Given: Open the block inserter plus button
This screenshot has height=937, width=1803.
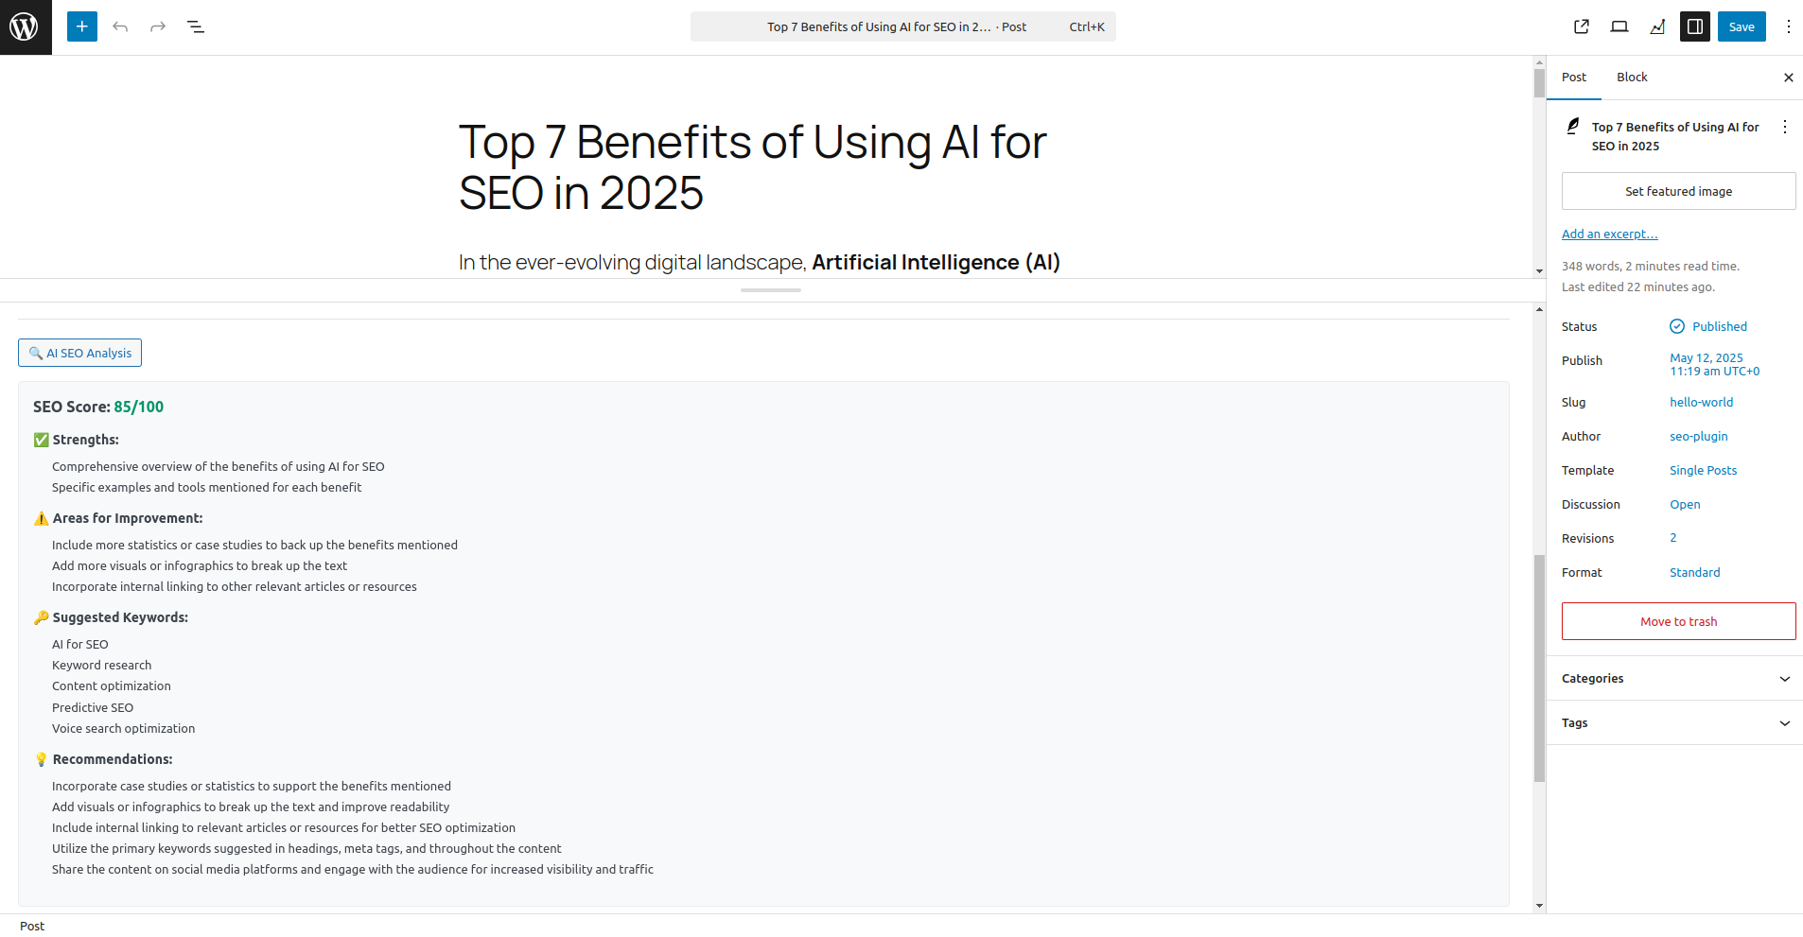Looking at the screenshot, I should point(82,26).
